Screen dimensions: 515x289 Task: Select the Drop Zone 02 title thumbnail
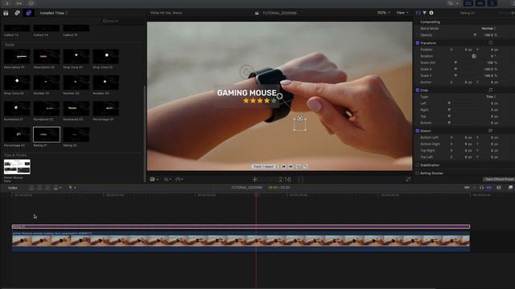(105, 56)
